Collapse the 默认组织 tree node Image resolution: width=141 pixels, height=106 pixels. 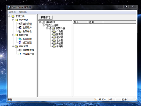coord(43,25)
